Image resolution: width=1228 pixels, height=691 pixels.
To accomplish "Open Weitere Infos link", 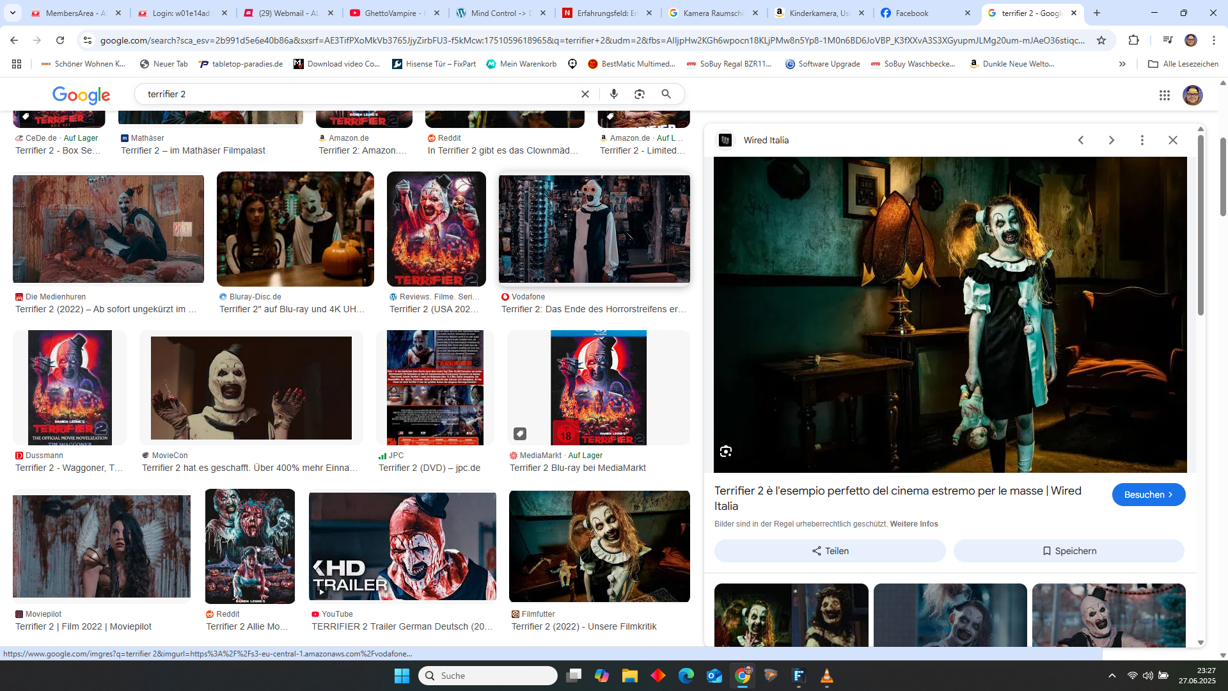I will click(x=914, y=524).
